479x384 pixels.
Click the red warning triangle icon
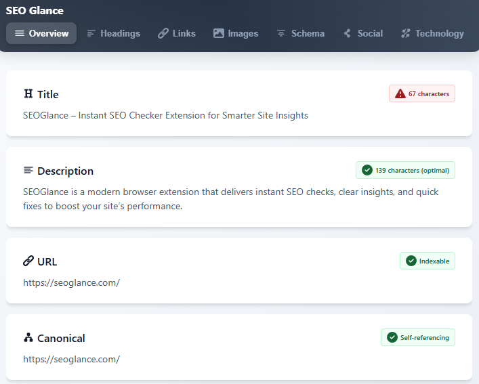(400, 93)
